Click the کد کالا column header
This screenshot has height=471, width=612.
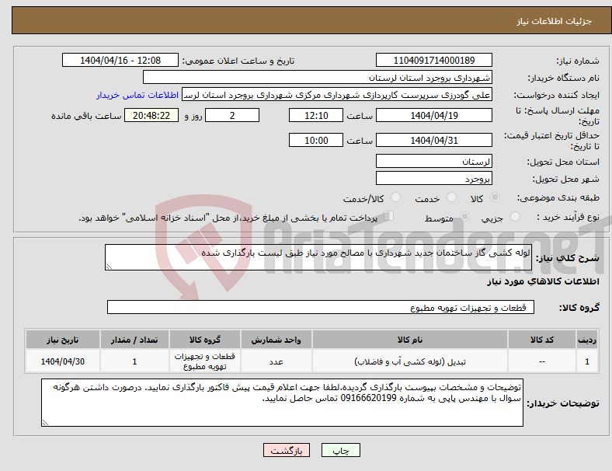coord(542,340)
